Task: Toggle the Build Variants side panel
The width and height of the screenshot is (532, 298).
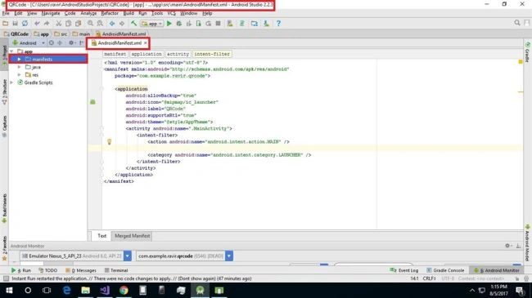Action: coord(4,208)
